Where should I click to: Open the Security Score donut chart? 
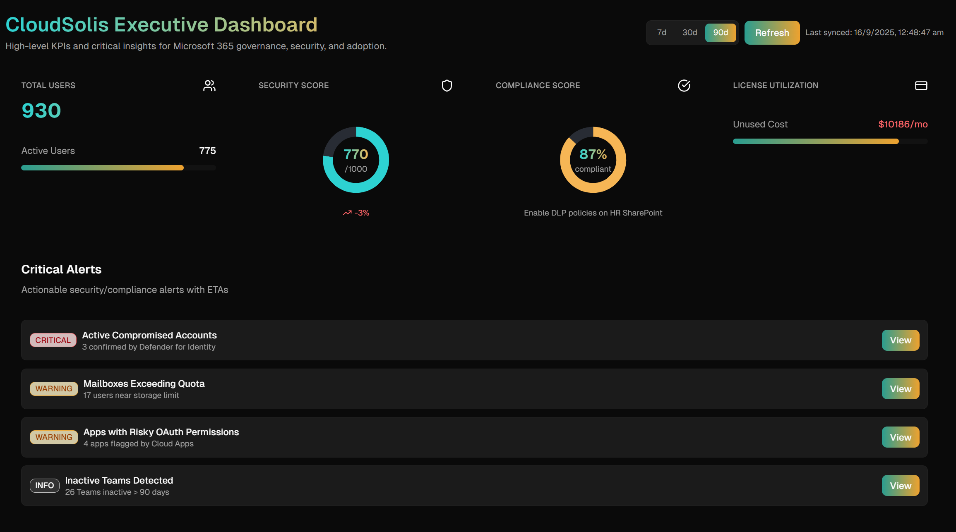click(355, 160)
